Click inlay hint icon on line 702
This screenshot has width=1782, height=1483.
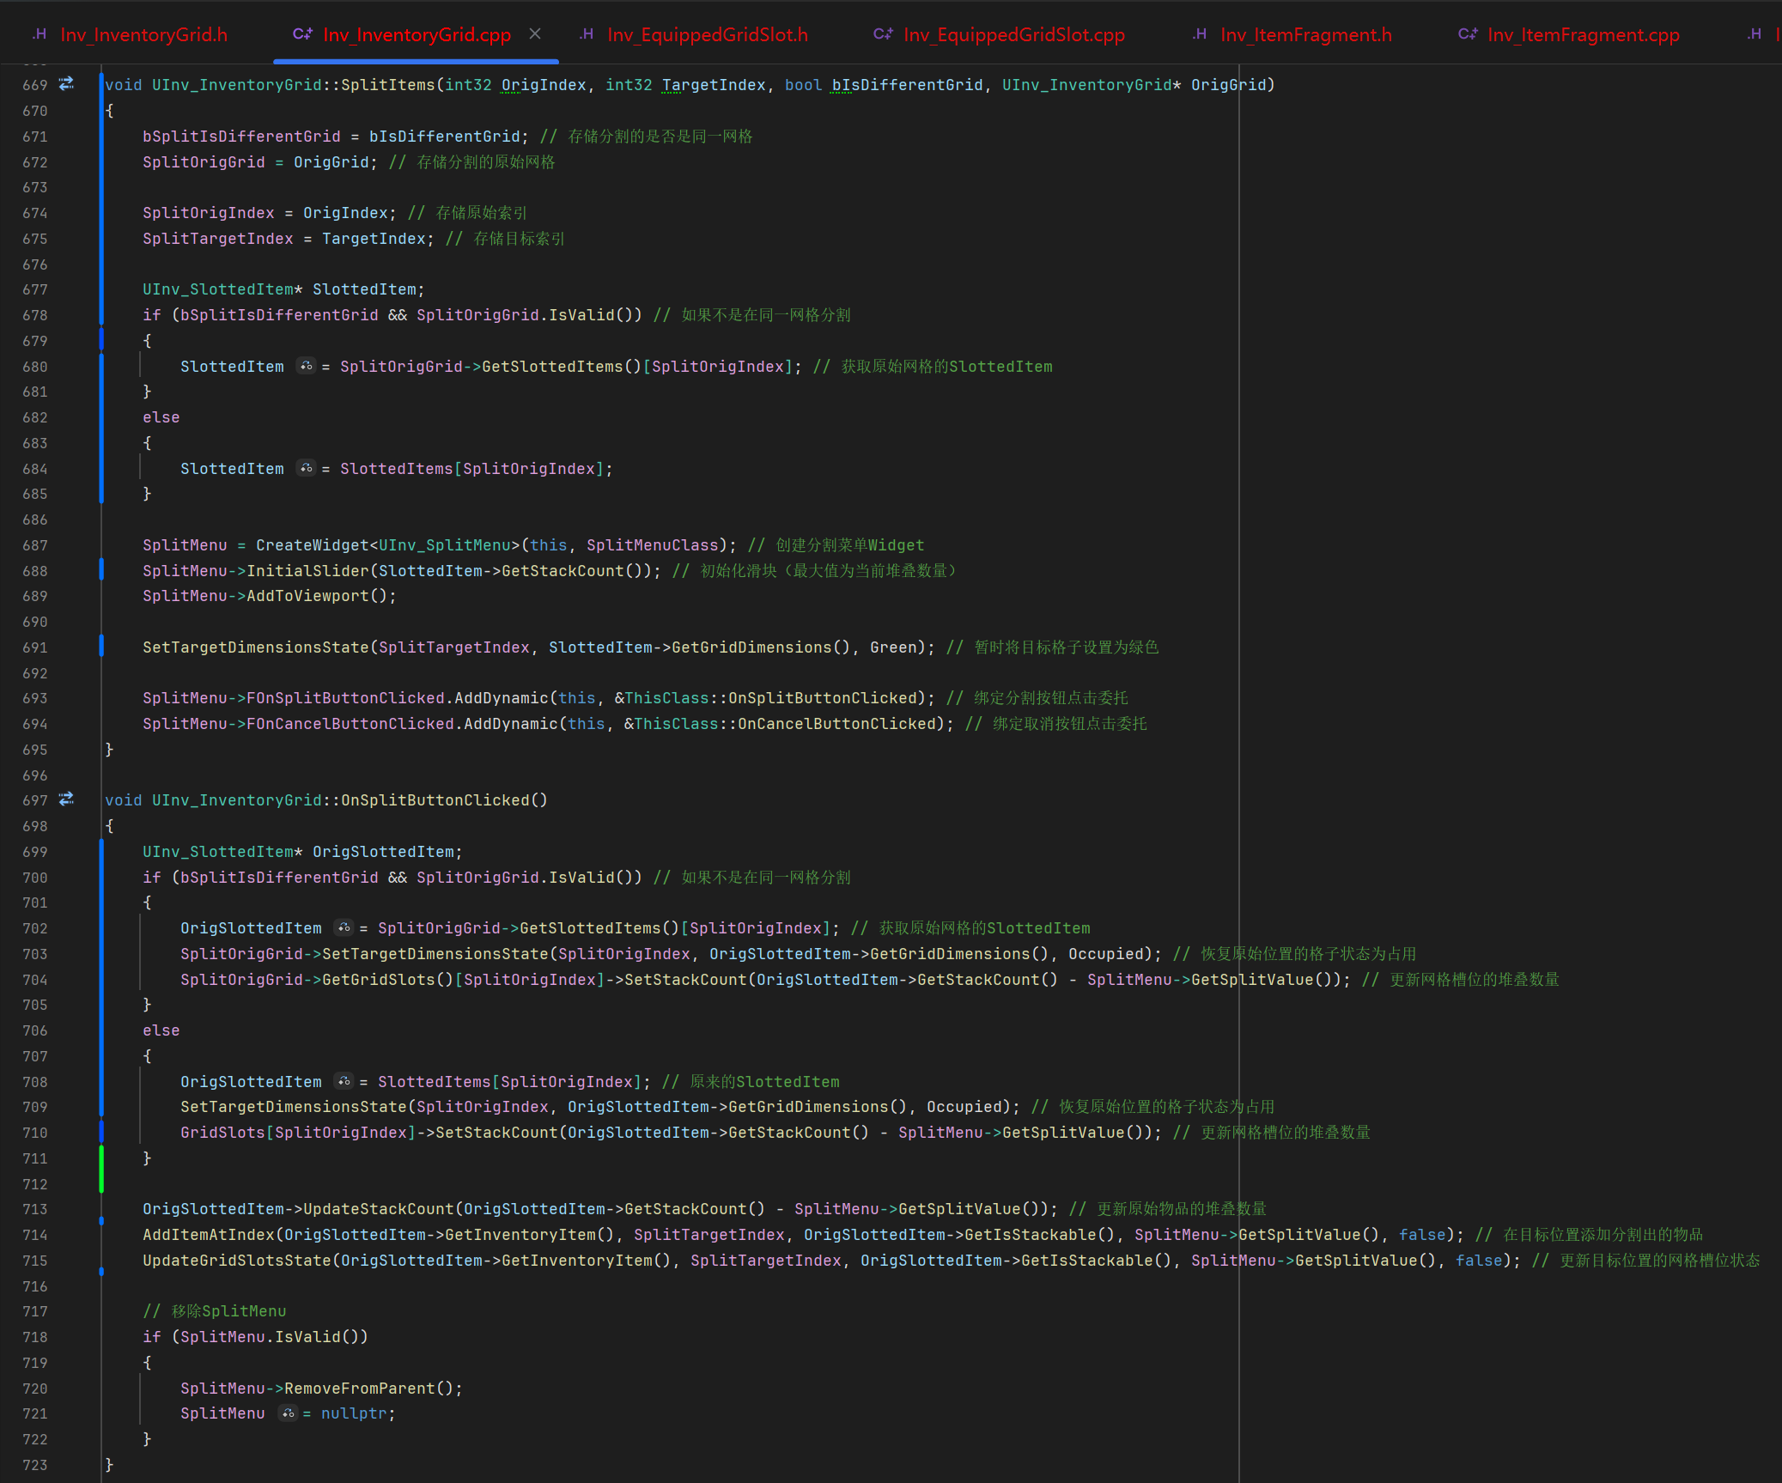(x=344, y=927)
